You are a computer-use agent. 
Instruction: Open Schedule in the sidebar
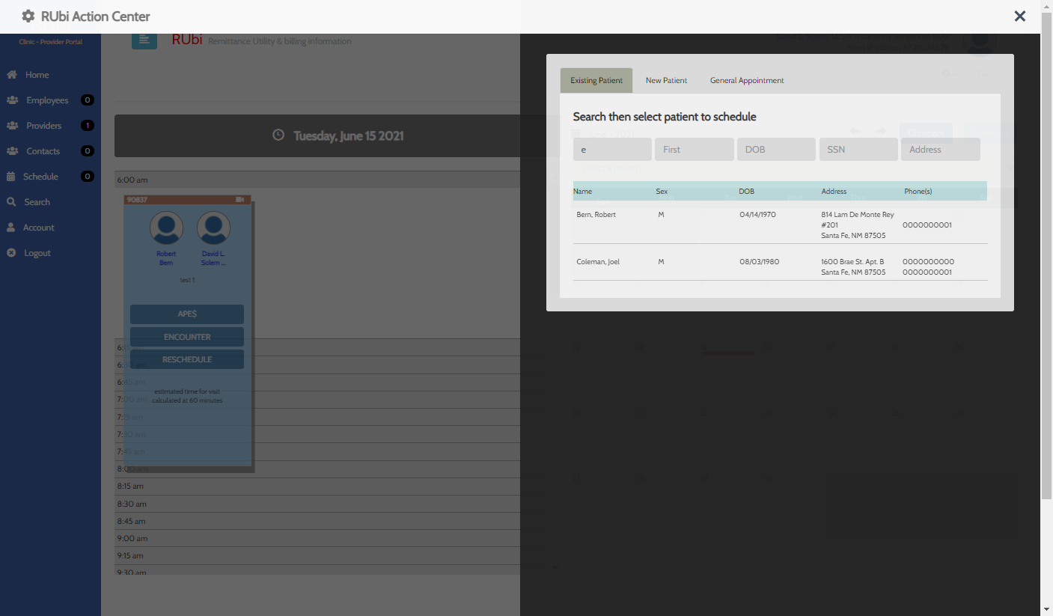click(40, 177)
